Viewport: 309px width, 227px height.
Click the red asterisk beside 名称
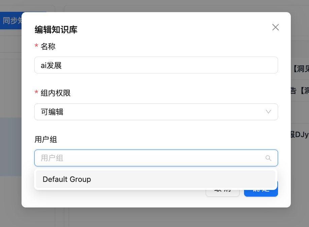click(36, 47)
